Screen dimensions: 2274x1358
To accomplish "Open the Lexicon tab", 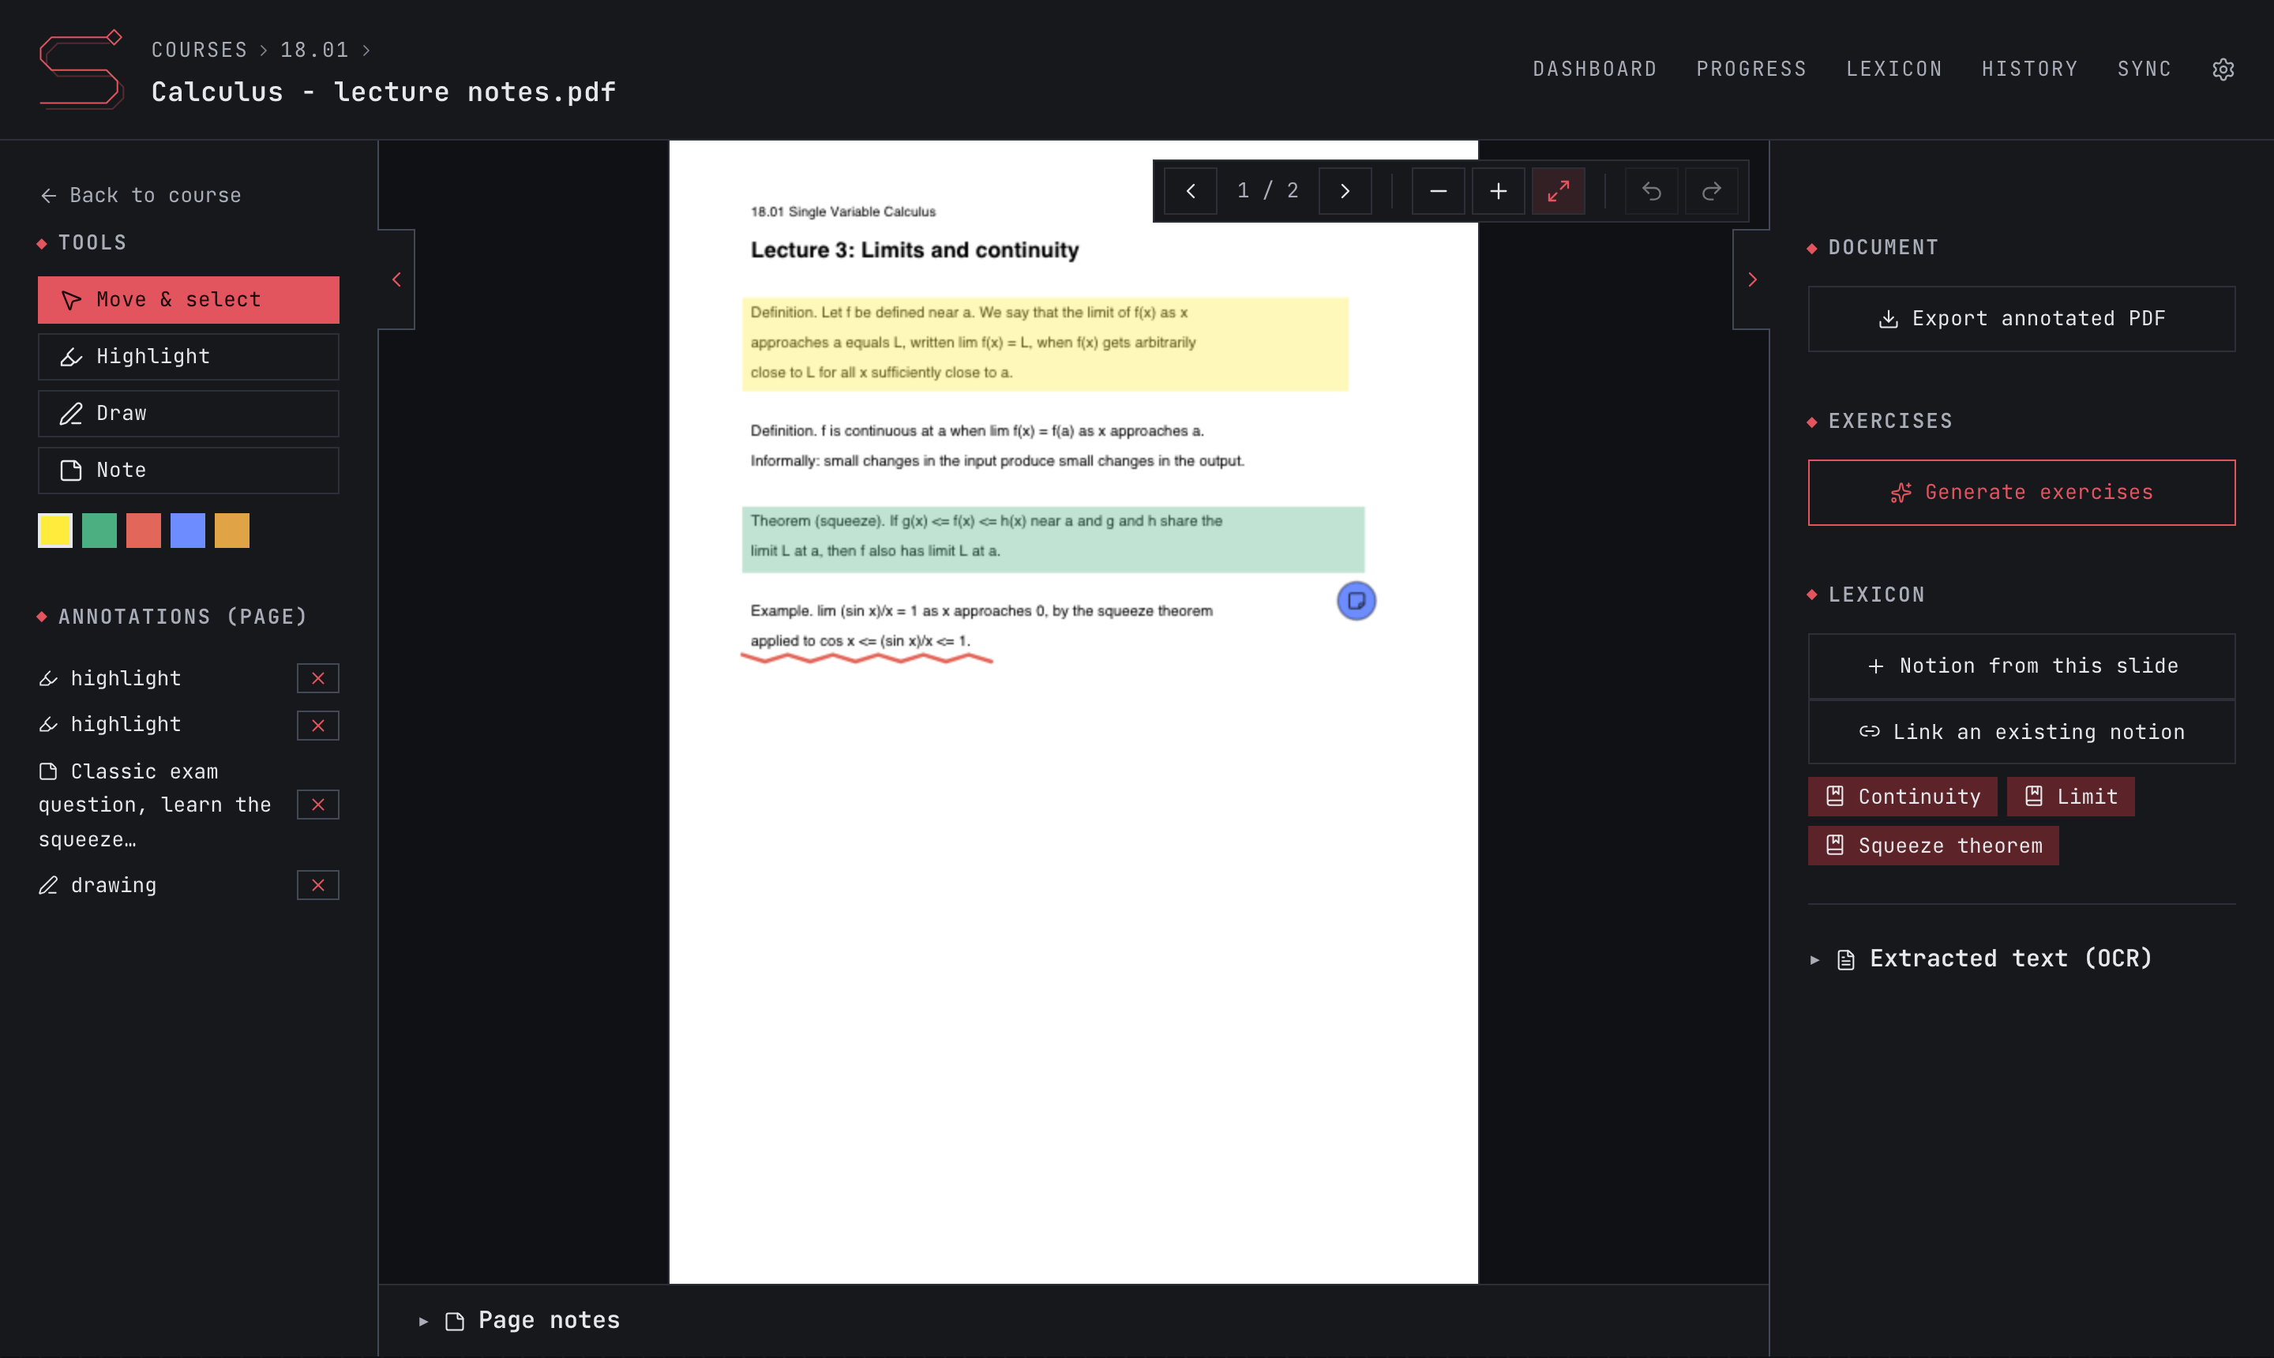I will pos(1893,69).
